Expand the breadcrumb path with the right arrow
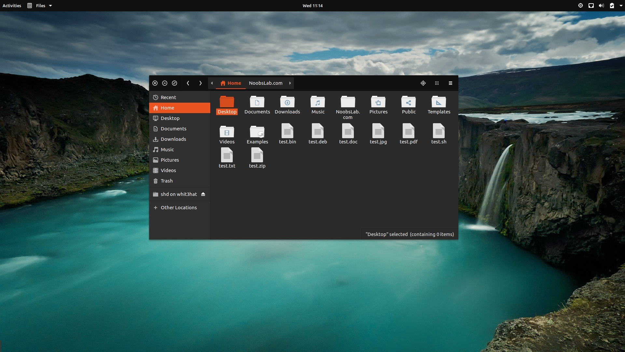This screenshot has width=625, height=352. (290, 83)
